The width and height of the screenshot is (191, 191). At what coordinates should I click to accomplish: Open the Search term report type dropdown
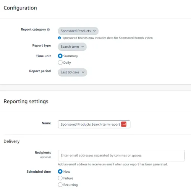click(72, 47)
